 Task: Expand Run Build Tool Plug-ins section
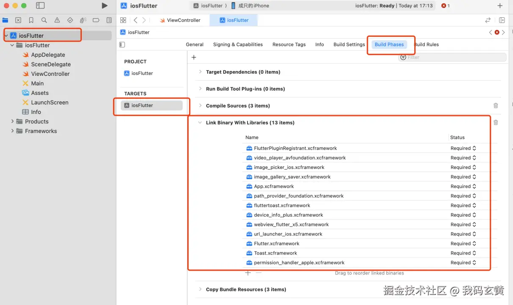point(200,89)
